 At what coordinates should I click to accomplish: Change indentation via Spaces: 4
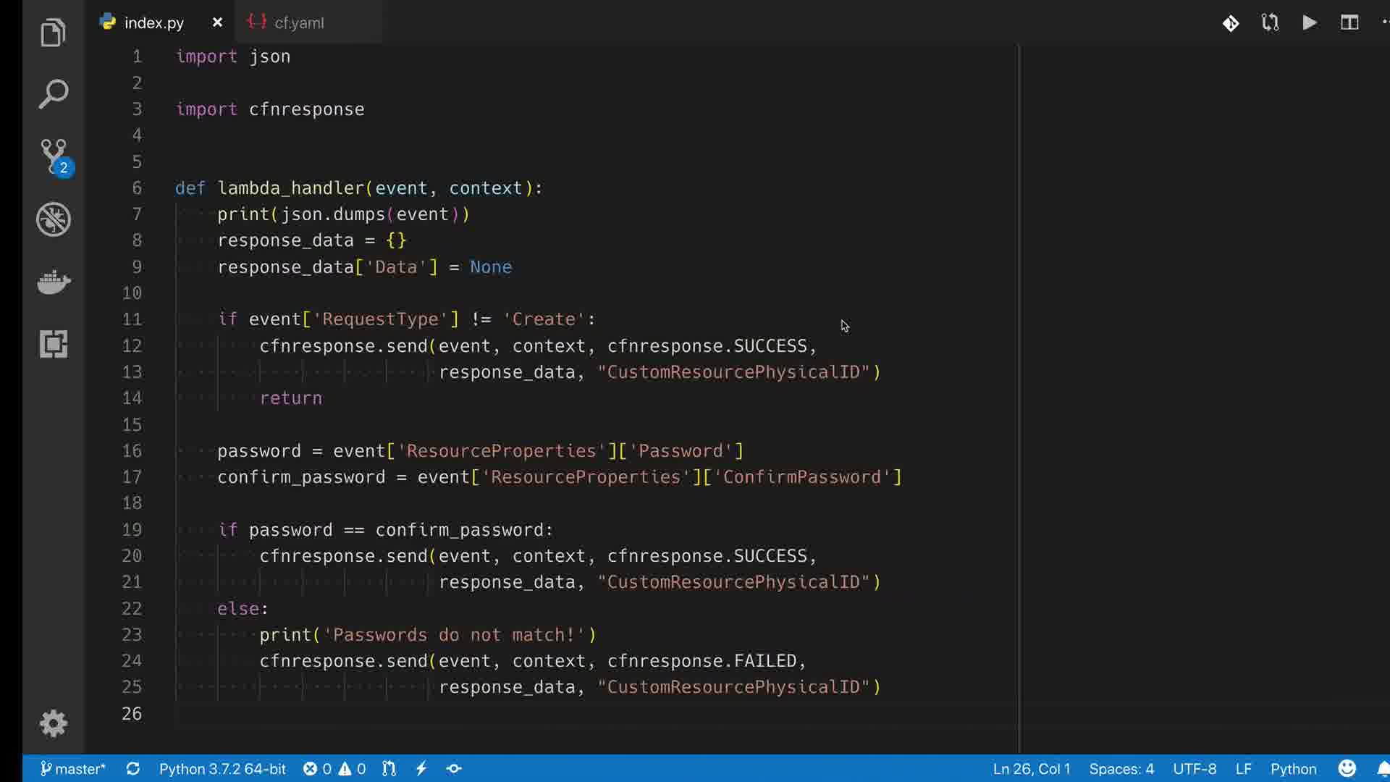pos(1121,769)
